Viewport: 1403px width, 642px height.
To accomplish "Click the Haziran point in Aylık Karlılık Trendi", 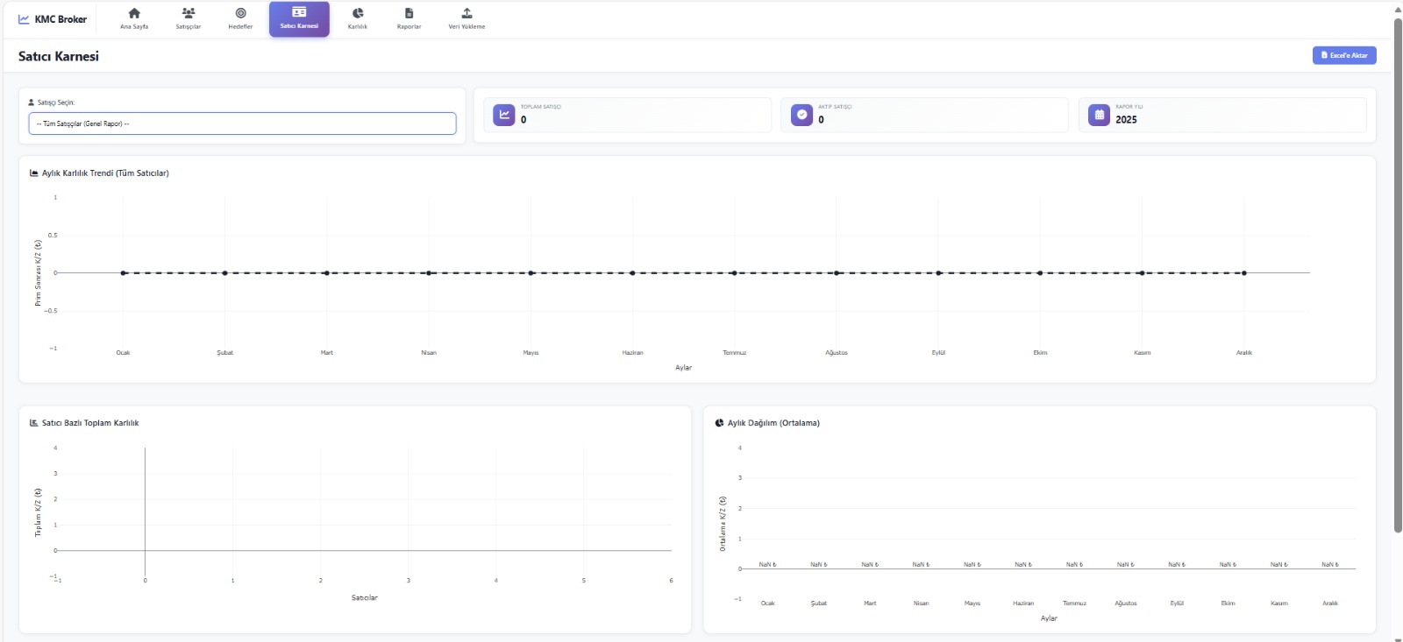I will tap(632, 273).
